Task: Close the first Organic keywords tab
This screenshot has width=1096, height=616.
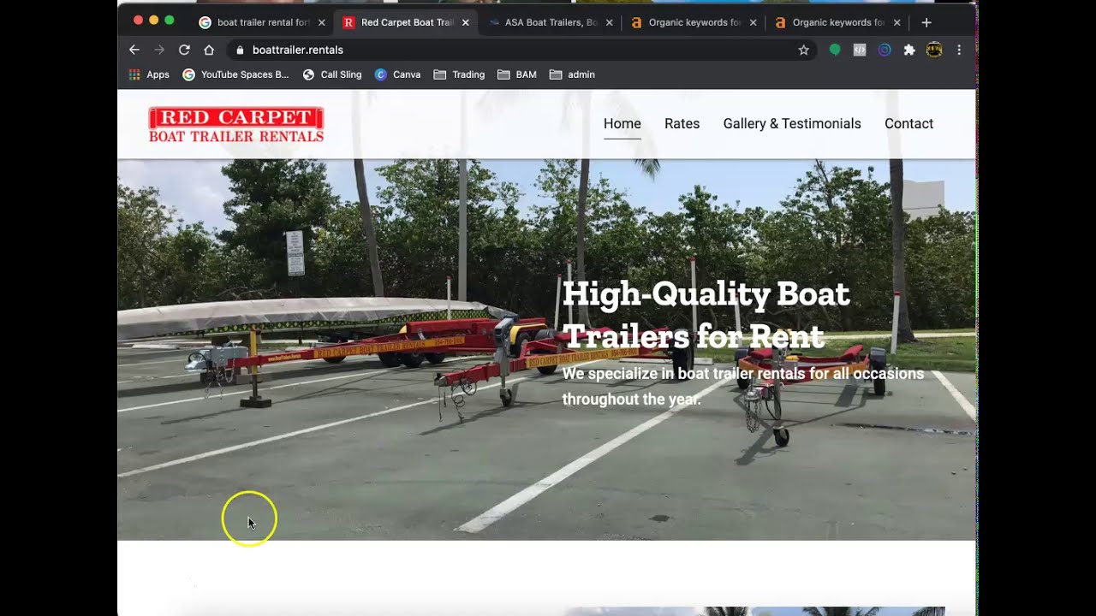Action: (753, 22)
